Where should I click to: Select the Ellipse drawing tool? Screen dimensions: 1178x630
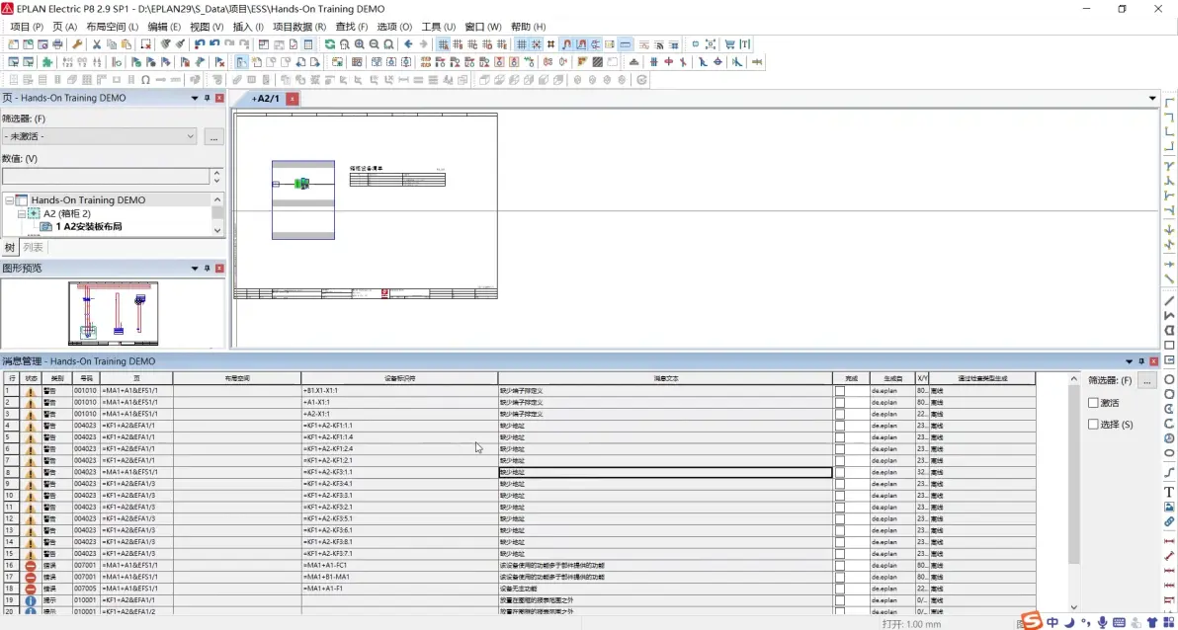(1169, 453)
